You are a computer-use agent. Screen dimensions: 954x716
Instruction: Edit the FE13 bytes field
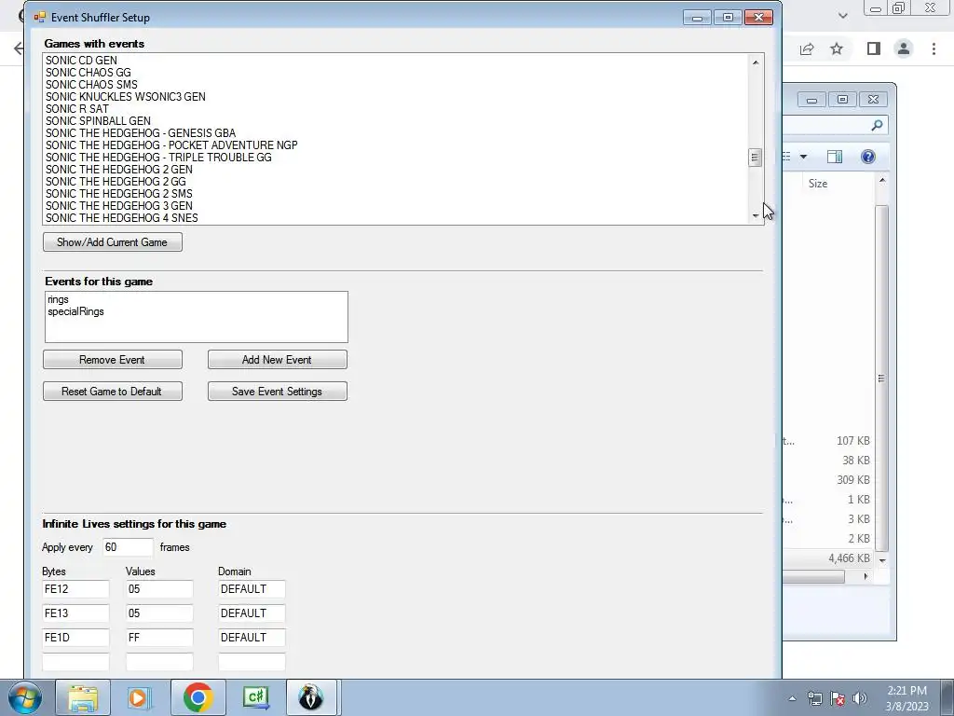tap(75, 613)
